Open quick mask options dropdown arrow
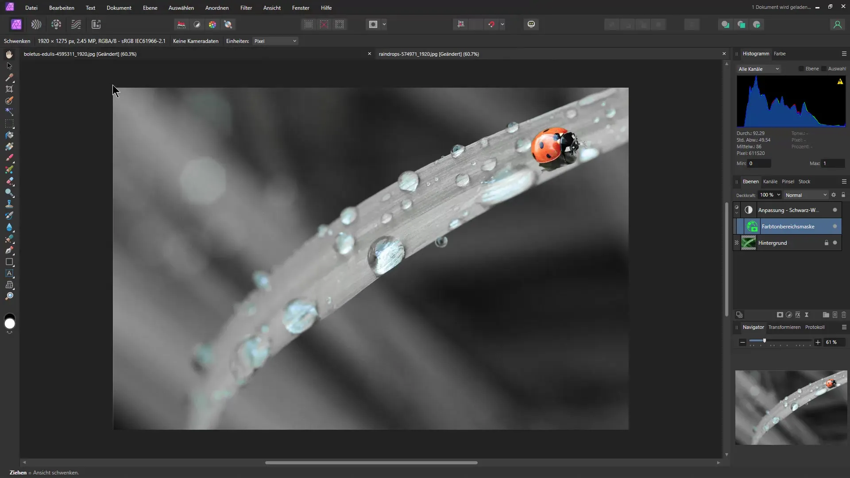850x478 pixels. pos(384,24)
